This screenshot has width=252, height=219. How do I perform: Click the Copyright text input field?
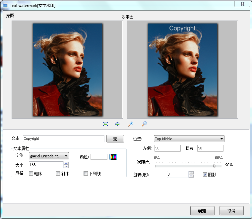point(63,139)
